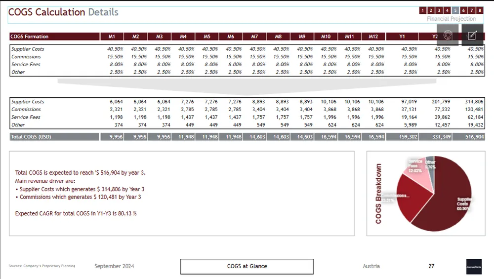Click the COGS at Glance box

click(247, 266)
